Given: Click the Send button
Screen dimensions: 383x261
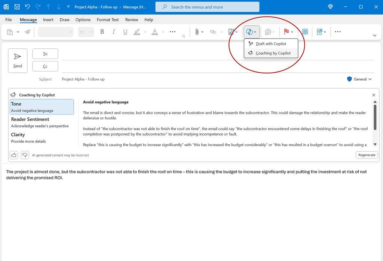Looking at the screenshot, I should coord(18,61).
